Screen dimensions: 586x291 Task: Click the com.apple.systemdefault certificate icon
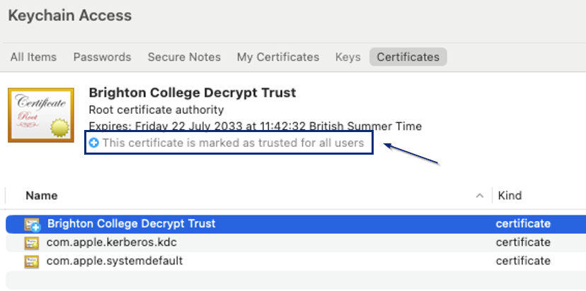tap(31, 261)
